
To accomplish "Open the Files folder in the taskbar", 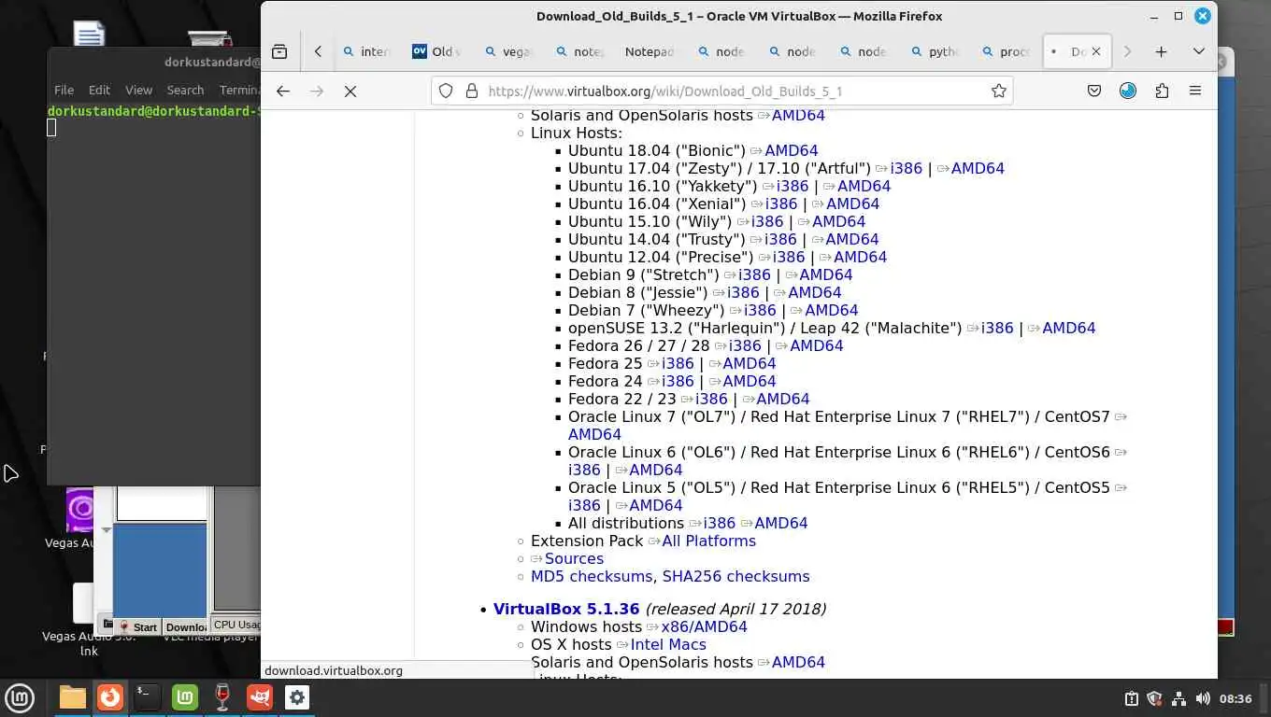I will 73,697.
